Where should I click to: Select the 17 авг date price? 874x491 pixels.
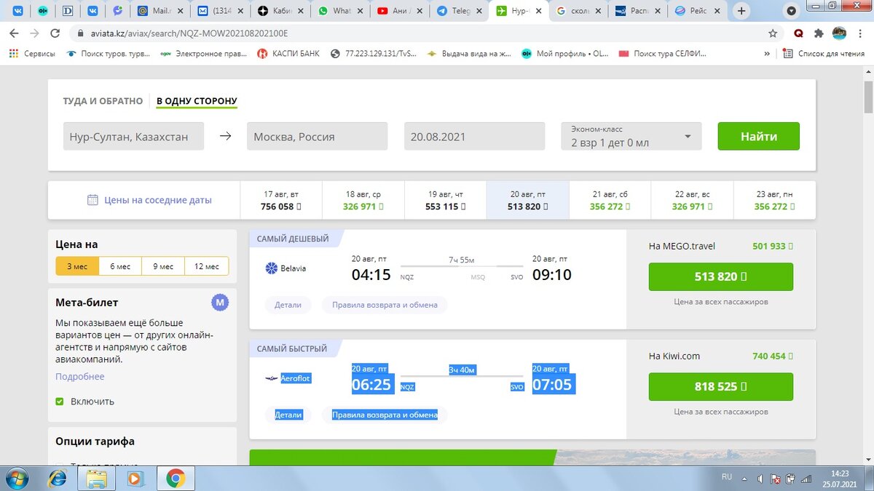pyautogui.click(x=281, y=200)
